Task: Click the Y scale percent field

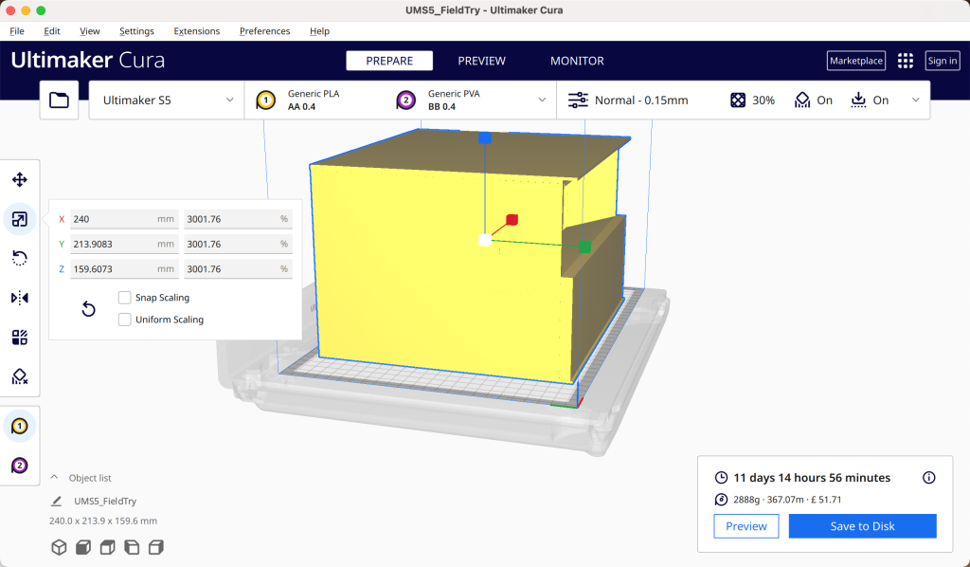Action: point(238,244)
